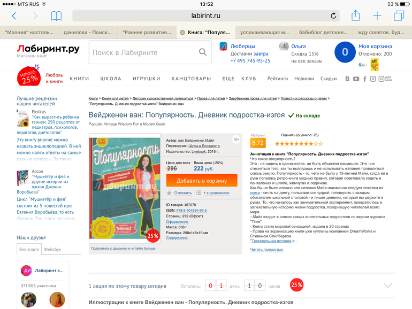Click the 'Поиск в Лабиринте' search field
The width and height of the screenshot is (412, 309).
pos(144,52)
